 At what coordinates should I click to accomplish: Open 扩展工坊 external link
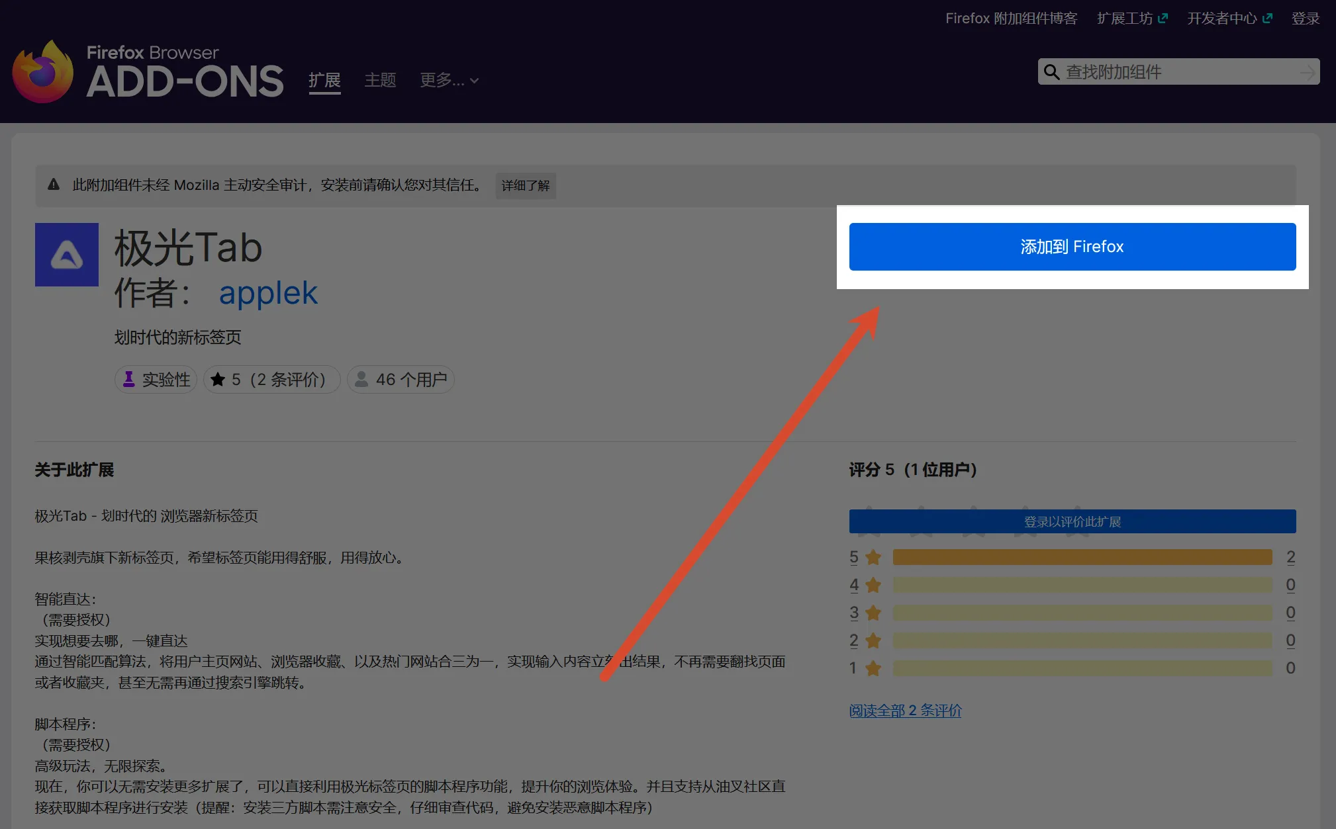[1132, 19]
